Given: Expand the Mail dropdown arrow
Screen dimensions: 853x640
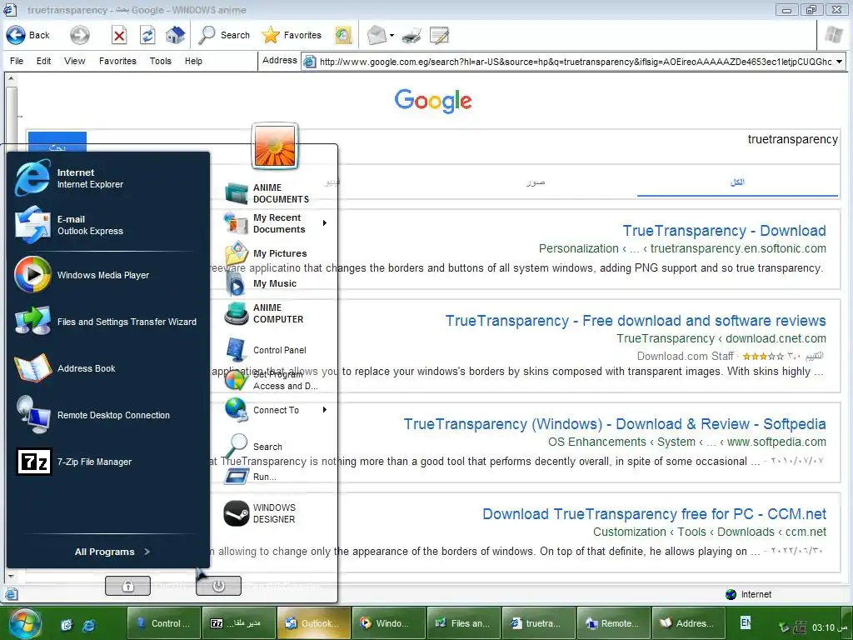Looking at the screenshot, I should pos(392,36).
